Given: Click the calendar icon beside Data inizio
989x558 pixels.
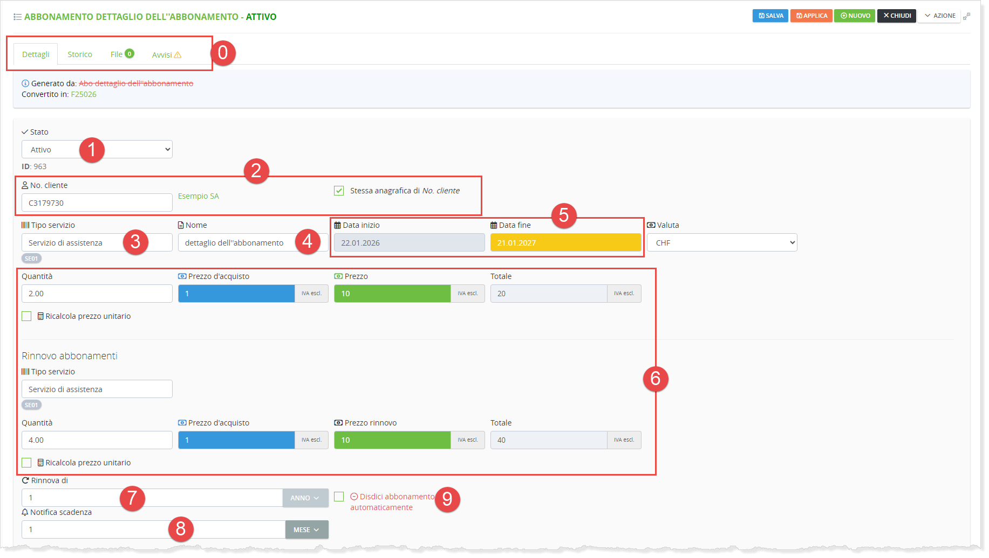Looking at the screenshot, I should pyautogui.click(x=337, y=225).
